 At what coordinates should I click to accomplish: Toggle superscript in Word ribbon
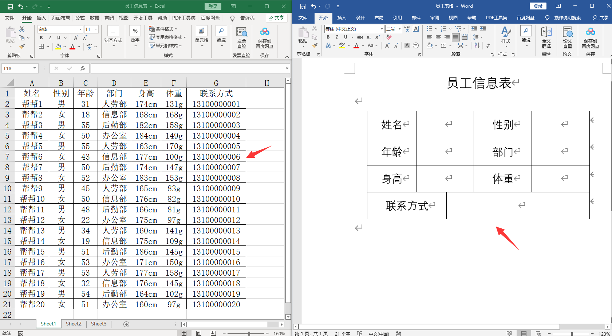click(378, 37)
